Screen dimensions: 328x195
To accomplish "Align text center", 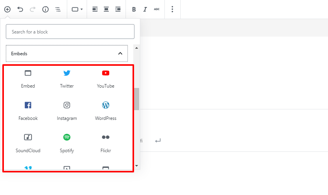I will coord(106,9).
